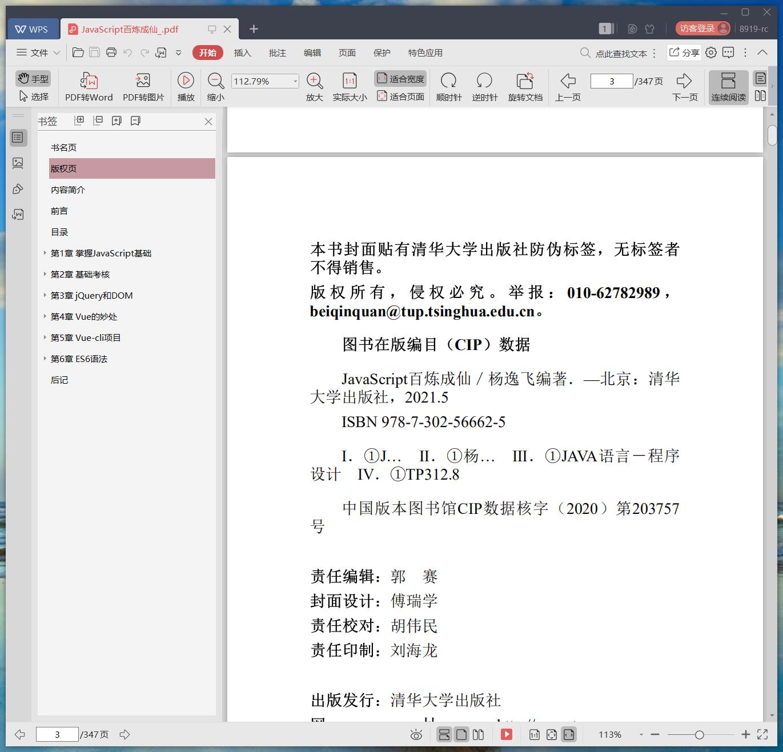Screen dimensions: 783x752
Task: Open quick access toolbar customize dropdown
Action: click(x=178, y=53)
